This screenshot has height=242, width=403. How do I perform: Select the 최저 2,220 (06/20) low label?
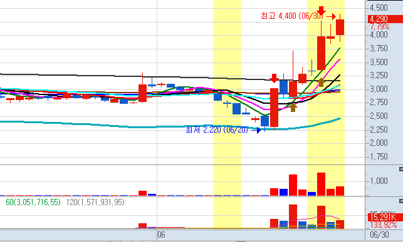pos(217,129)
